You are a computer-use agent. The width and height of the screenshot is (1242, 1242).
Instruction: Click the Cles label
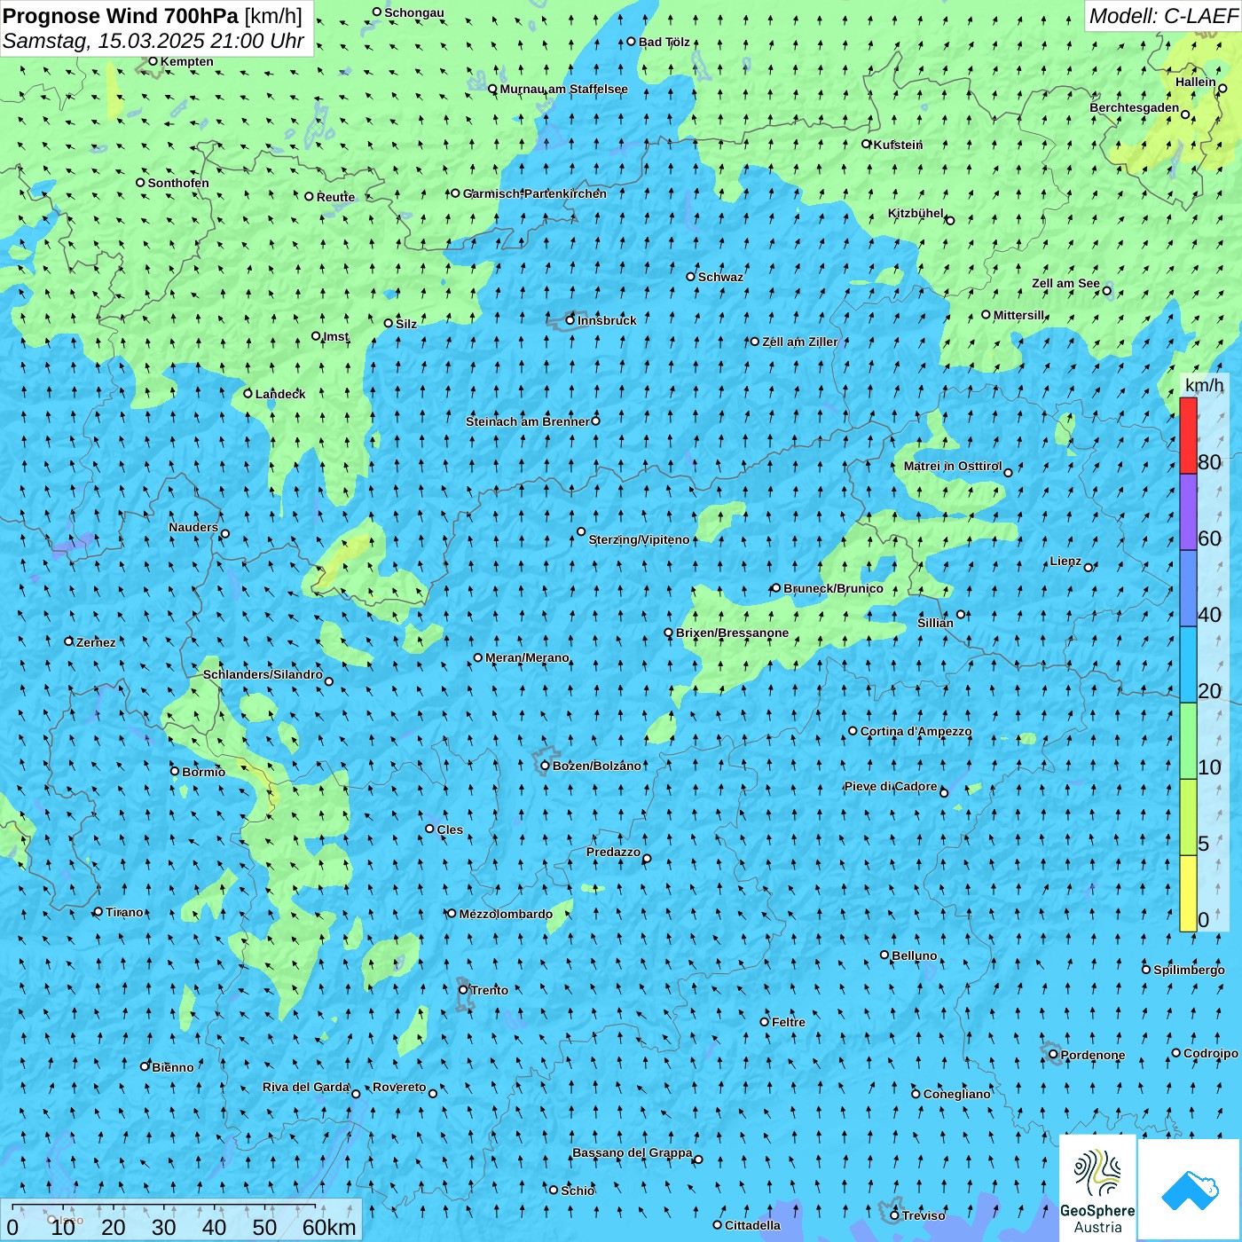pos(449,829)
